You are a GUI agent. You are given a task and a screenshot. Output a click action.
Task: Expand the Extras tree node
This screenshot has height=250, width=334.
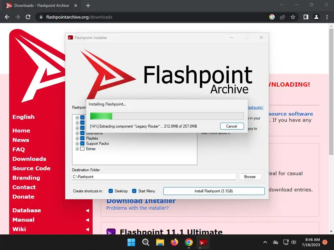[77, 149]
